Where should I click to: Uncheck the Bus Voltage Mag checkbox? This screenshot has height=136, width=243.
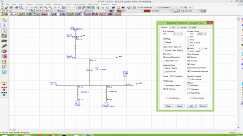tap(164, 39)
